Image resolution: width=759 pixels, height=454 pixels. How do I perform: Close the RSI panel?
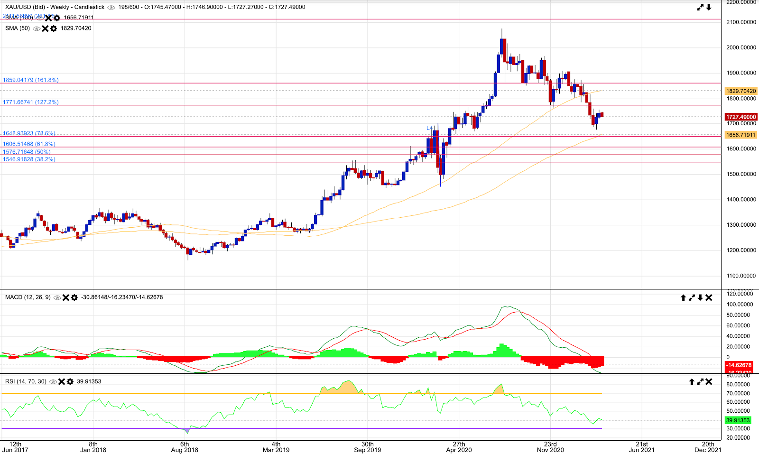(709, 381)
